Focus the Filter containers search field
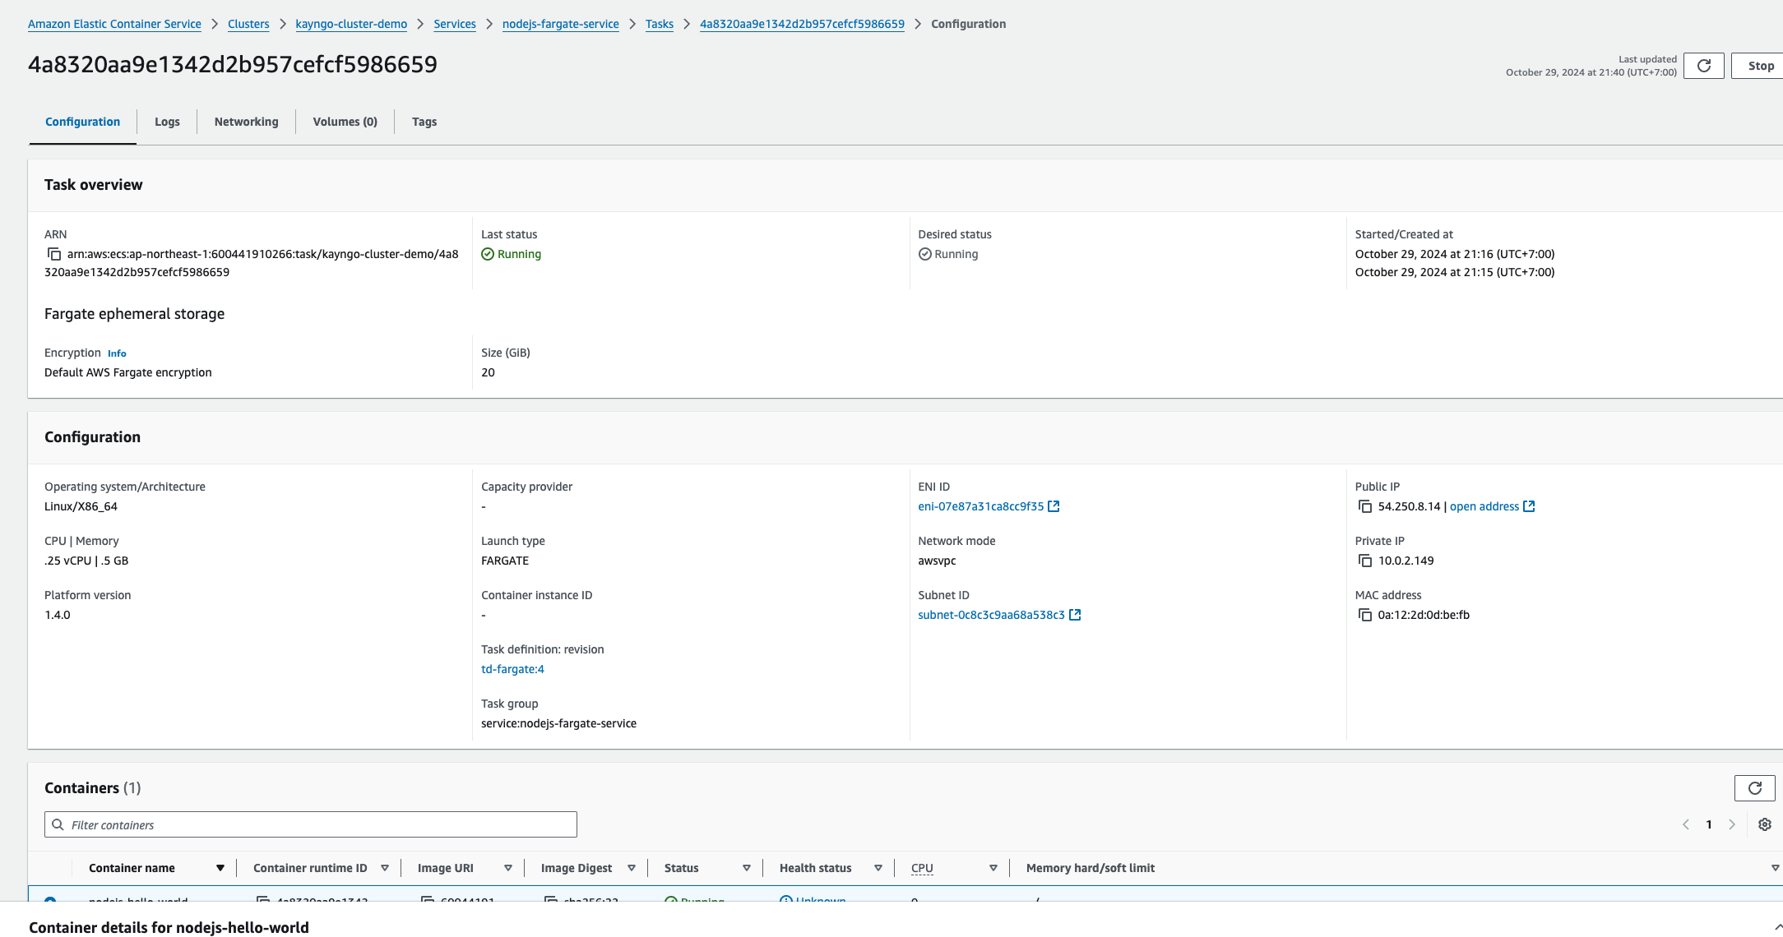Viewport: 1783px width, 937px height. tap(311, 824)
